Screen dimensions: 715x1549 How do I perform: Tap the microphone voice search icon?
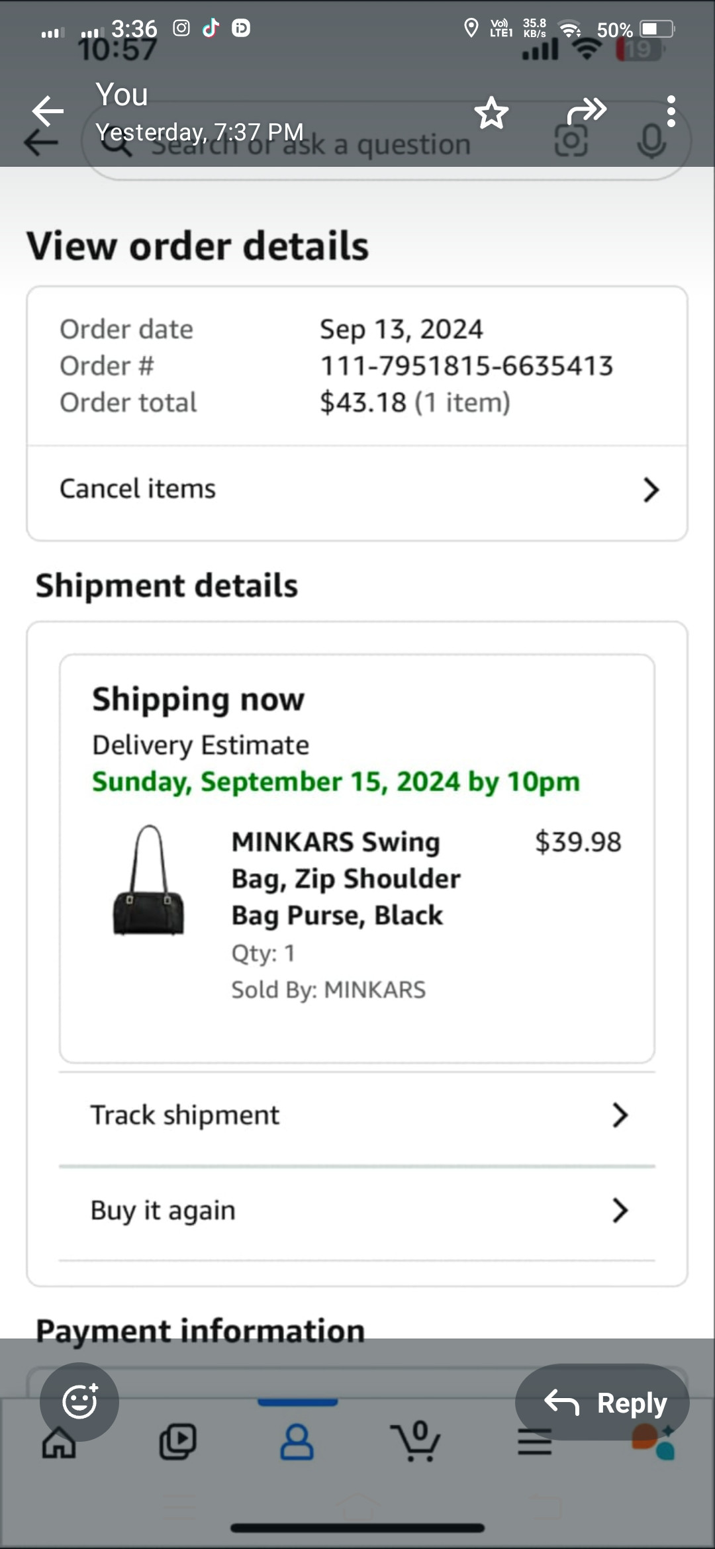[x=652, y=142]
